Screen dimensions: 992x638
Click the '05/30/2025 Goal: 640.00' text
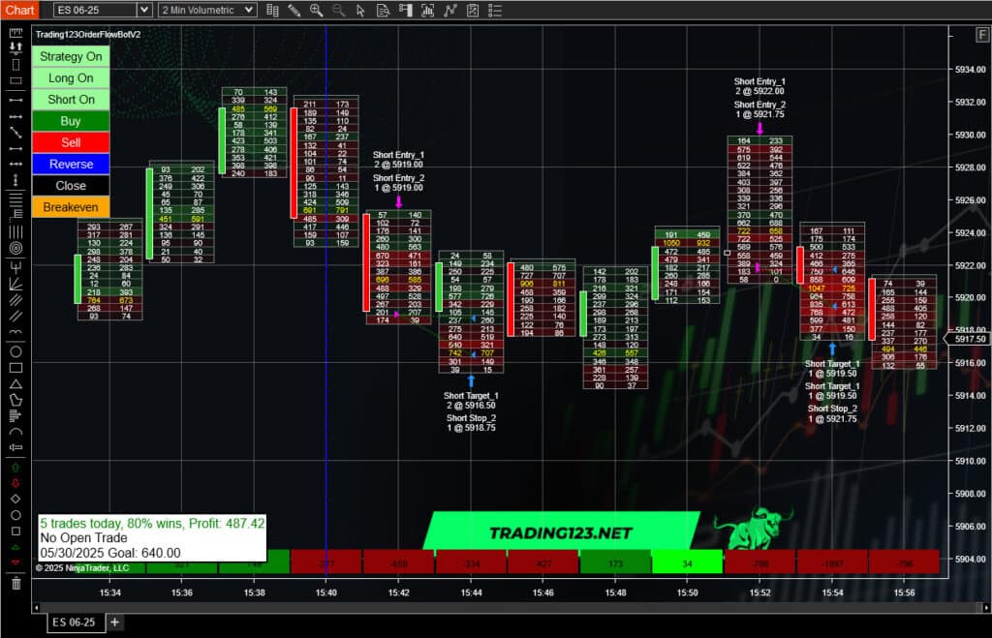coord(110,553)
